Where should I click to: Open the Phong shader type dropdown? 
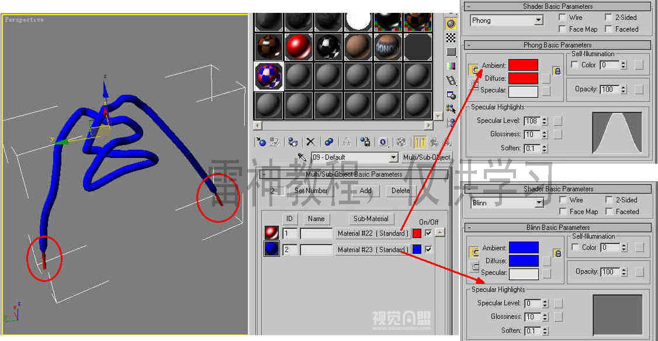pos(538,20)
